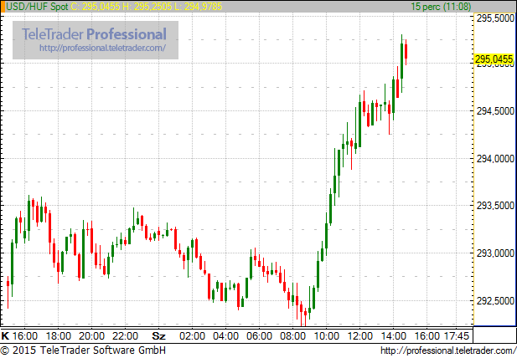This screenshot has width=517, height=358.
Task: Click the 14:00 time axis label
Action: (x=394, y=336)
